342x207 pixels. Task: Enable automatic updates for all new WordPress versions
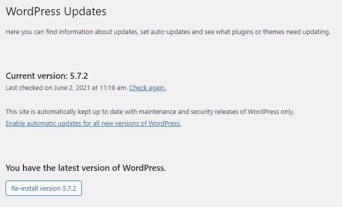(93, 124)
